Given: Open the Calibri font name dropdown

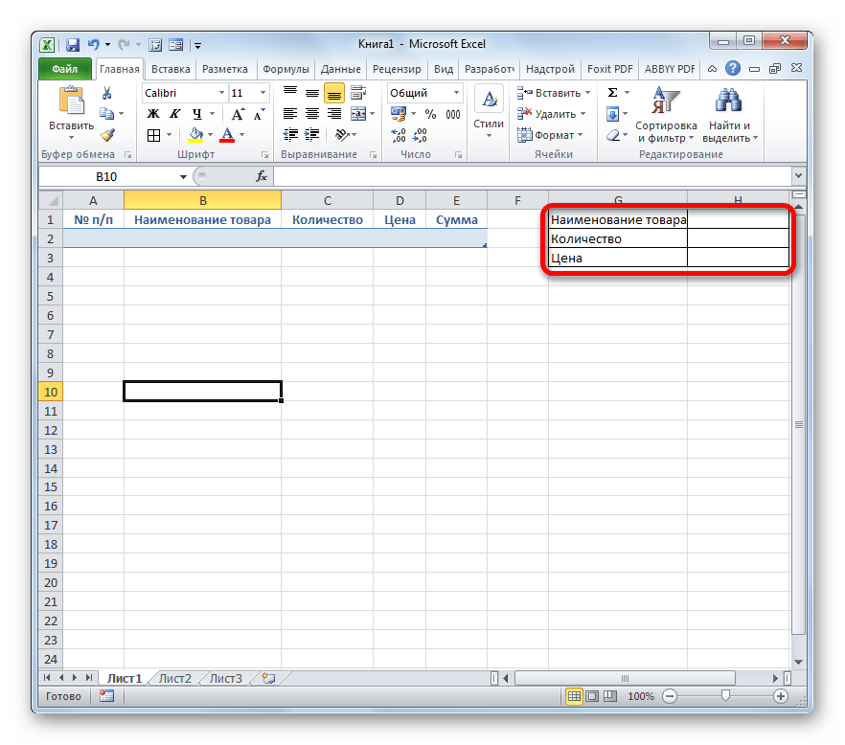Looking at the screenshot, I should click(221, 93).
